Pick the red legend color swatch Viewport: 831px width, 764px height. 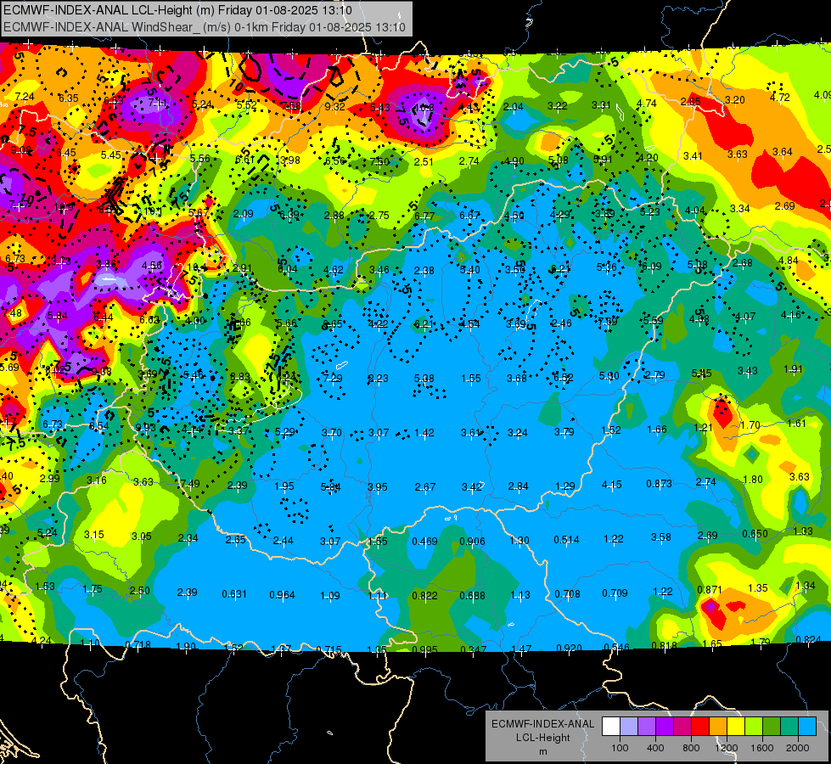point(700,727)
